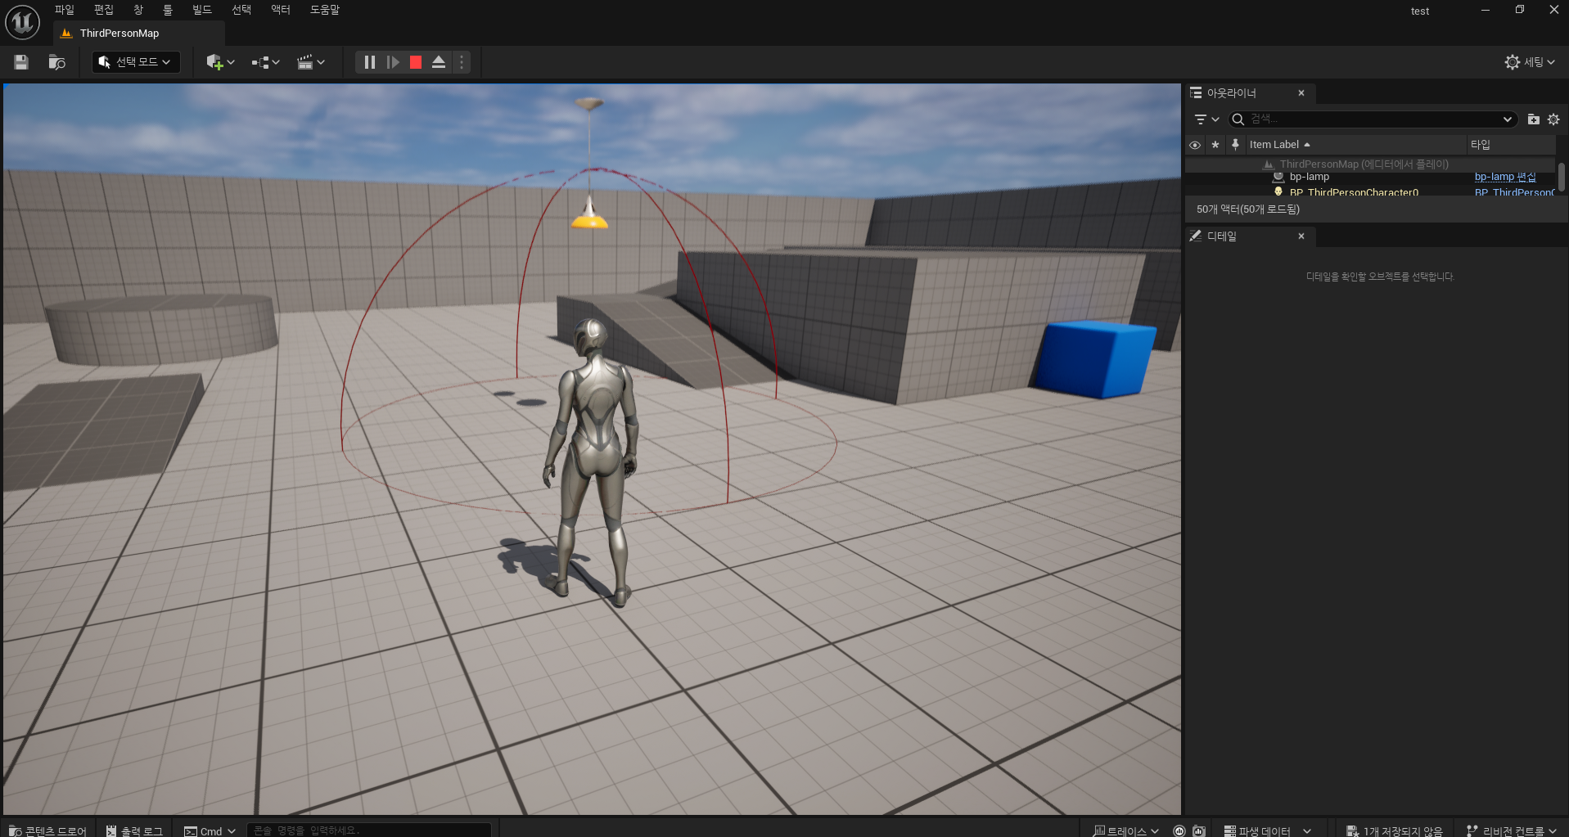Viewport: 1569px width, 837px height.
Task: Click the blue cube in the viewport
Action: [1097, 359]
